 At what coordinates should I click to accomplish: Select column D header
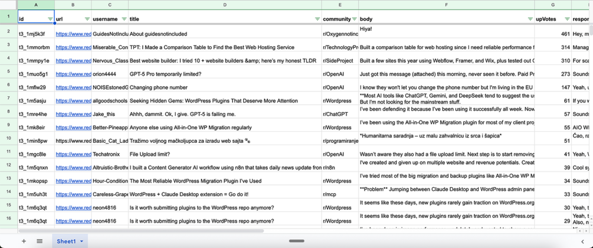pos(225,5)
